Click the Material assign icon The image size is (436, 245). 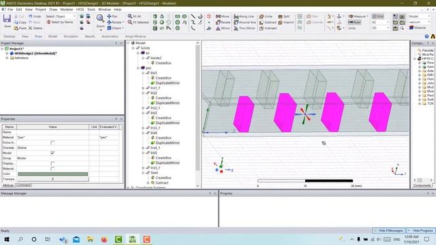(418, 28)
